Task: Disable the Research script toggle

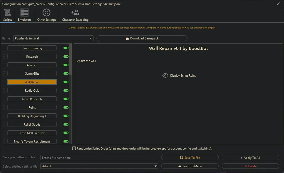Action: tap(66, 57)
